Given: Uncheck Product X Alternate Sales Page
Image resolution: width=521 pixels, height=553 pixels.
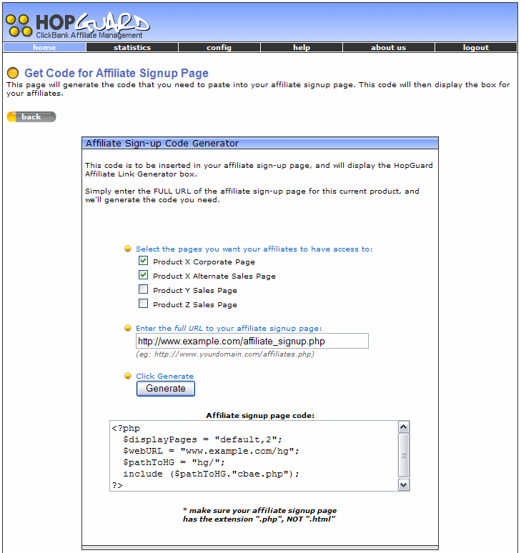Looking at the screenshot, I should (x=143, y=275).
